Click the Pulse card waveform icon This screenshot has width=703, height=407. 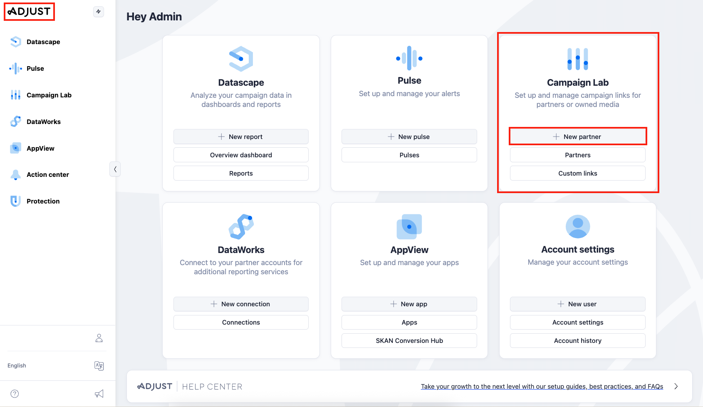coord(409,58)
